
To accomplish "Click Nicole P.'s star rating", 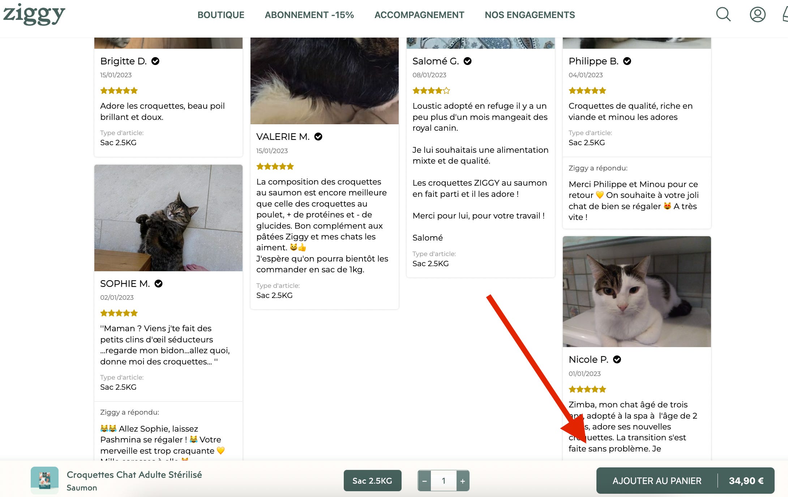I will coord(587,389).
